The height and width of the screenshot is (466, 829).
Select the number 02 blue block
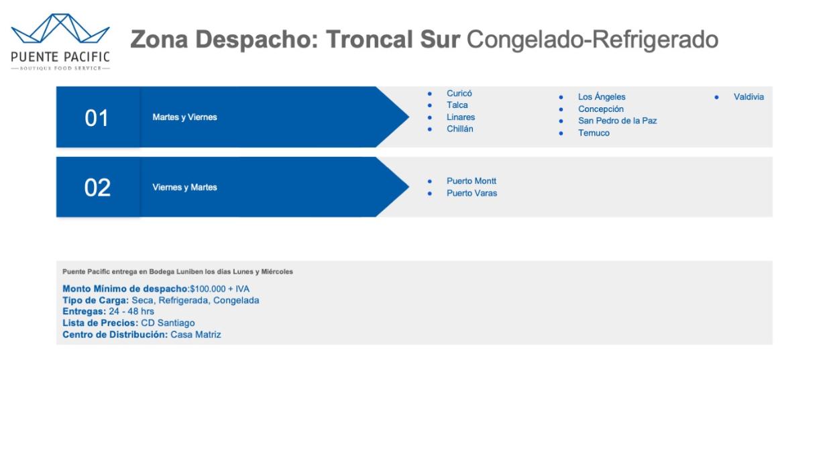97,188
